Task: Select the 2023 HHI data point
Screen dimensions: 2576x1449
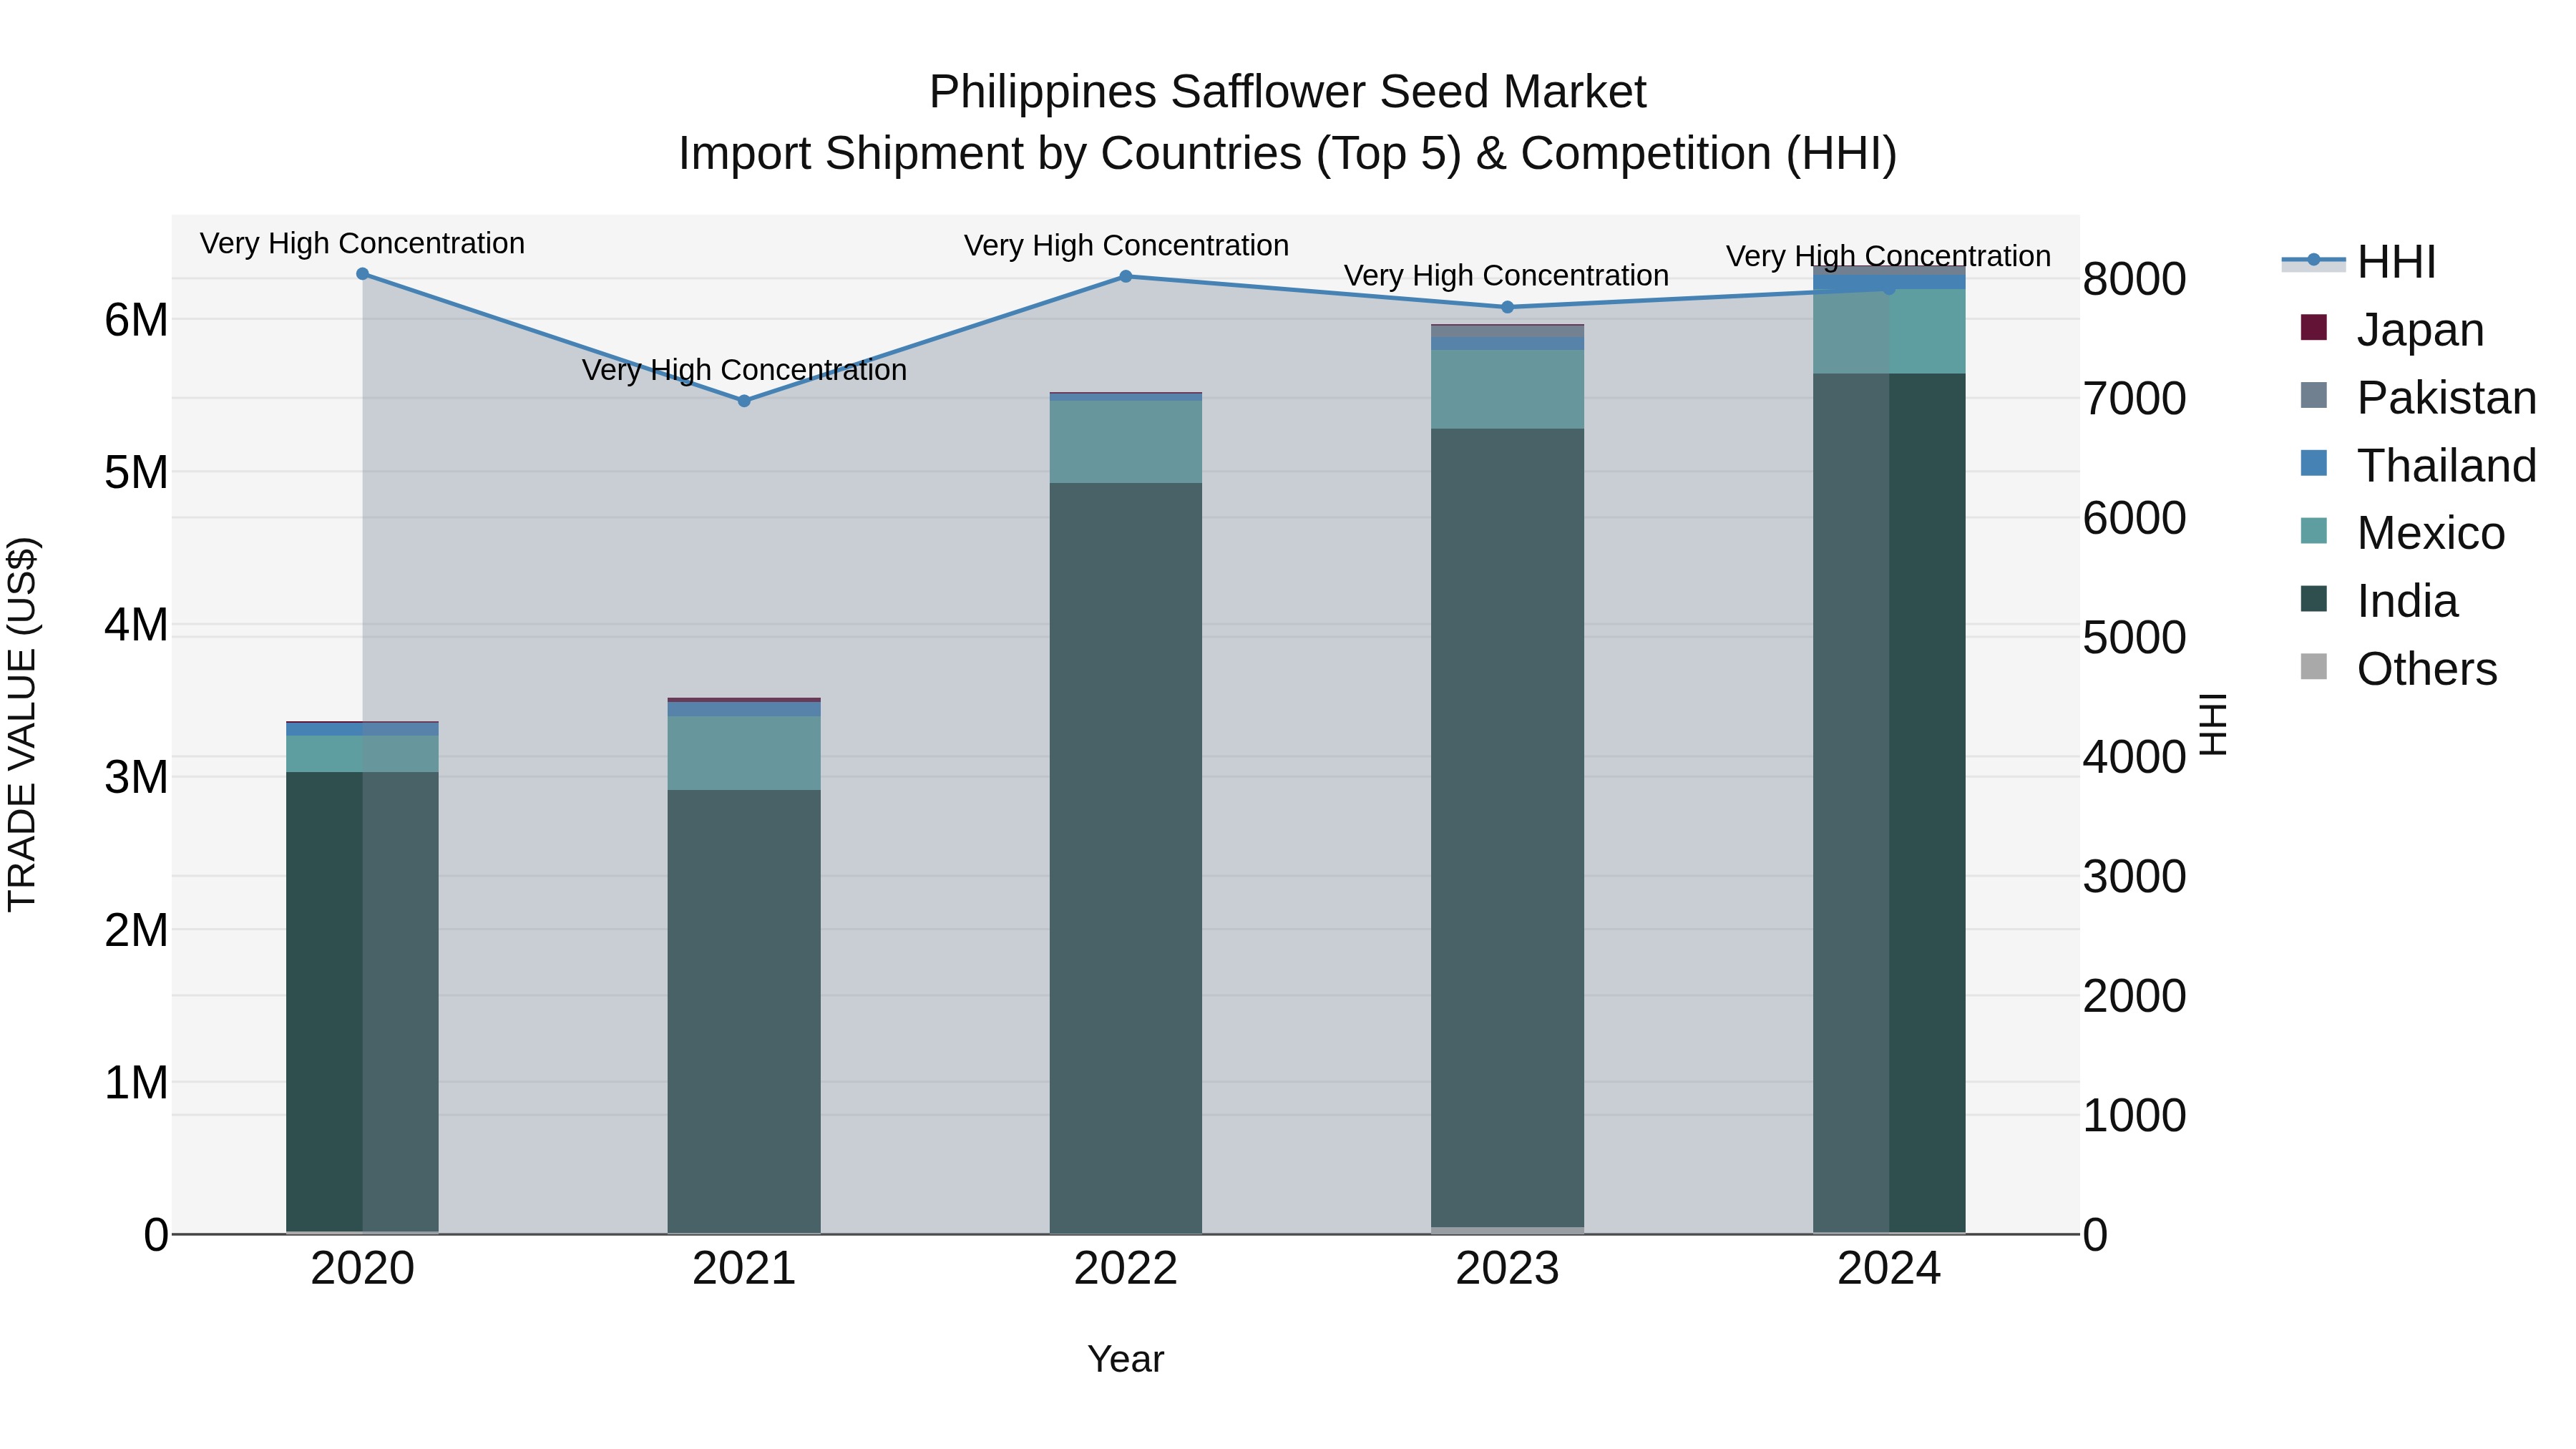Action: click(1508, 307)
